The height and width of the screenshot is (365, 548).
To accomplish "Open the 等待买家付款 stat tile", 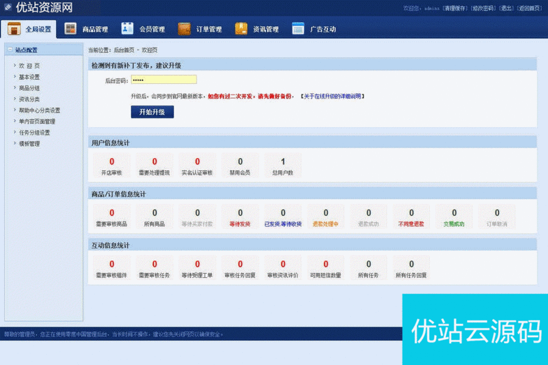I will tap(197, 217).
